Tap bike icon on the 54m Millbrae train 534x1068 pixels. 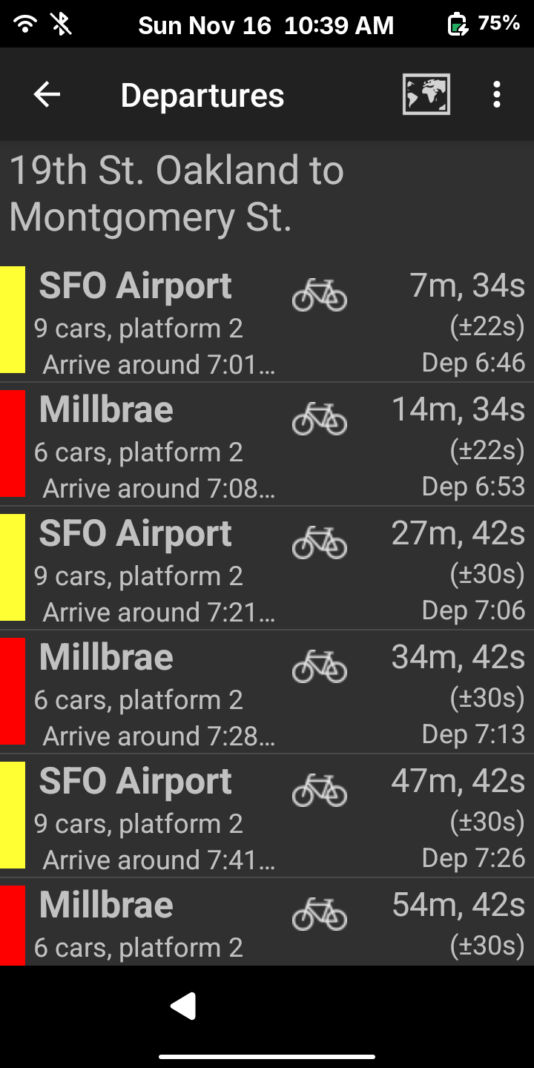click(x=320, y=914)
